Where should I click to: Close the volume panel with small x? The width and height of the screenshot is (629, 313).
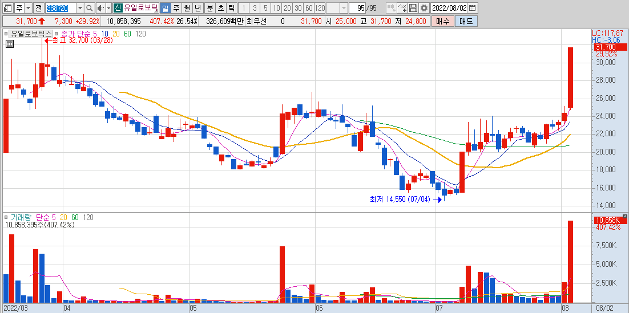(x=624, y=217)
